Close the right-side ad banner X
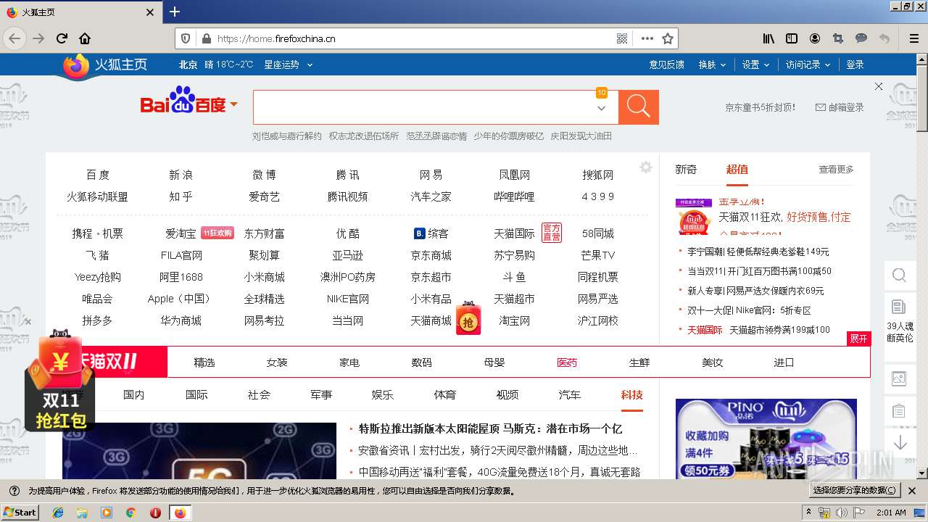The image size is (928, 522). [879, 86]
